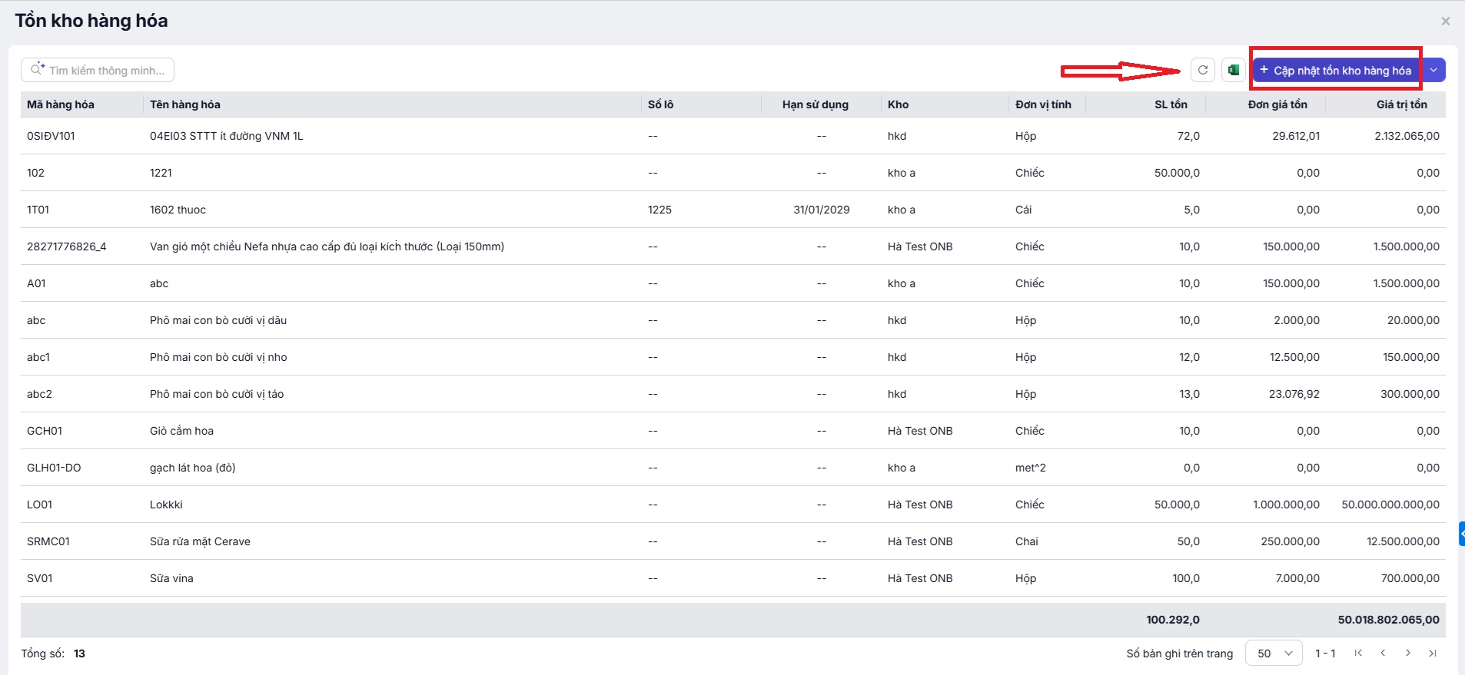Viewport: 1465px width, 675px height.
Task: Click the Kho column header
Action: [898, 104]
